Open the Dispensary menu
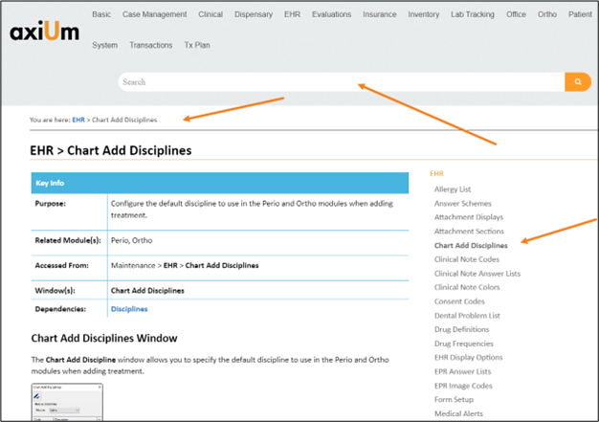599x422 pixels. point(254,14)
